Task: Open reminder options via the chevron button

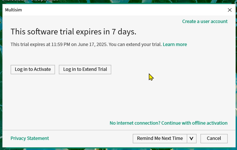Action: pyautogui.click(x=192, y=138)
